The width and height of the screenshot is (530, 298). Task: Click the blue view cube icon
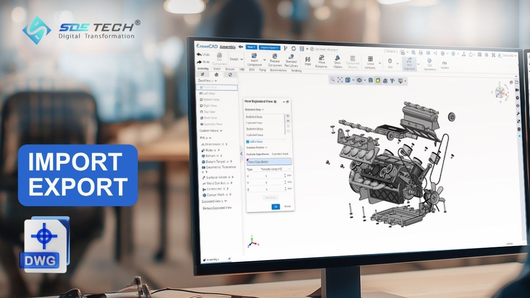[x=348, y=80]
